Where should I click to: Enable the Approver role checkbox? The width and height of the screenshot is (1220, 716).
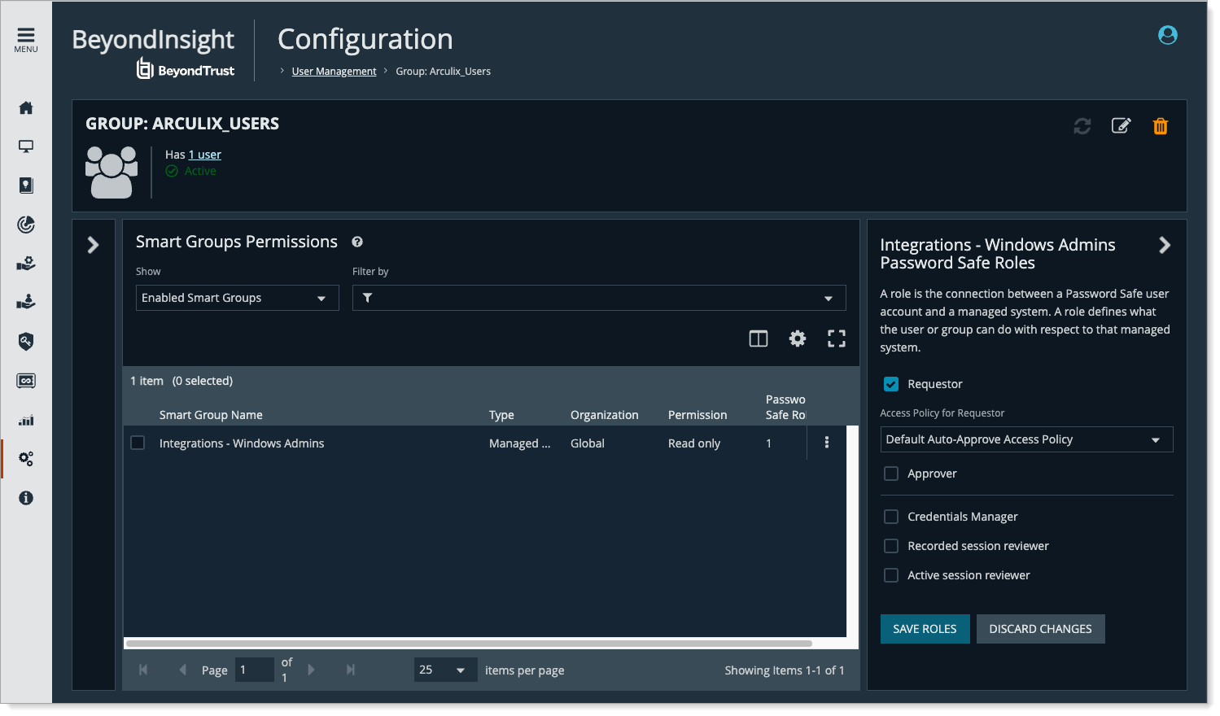point(891,474)
